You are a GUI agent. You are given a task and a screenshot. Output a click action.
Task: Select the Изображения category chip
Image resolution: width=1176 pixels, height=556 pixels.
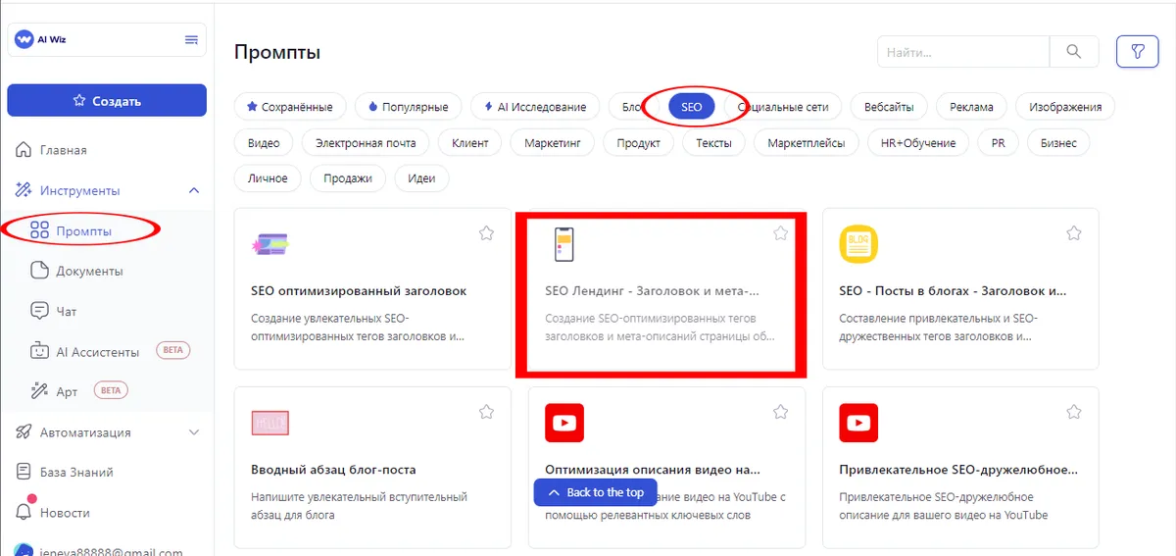click(x=1065, y=107)
